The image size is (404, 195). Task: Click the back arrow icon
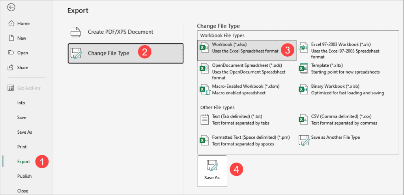point(11,7)
